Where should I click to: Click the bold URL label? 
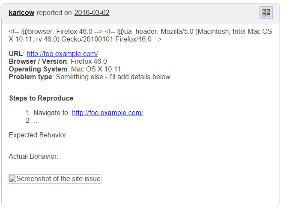[x=15, y=54]
